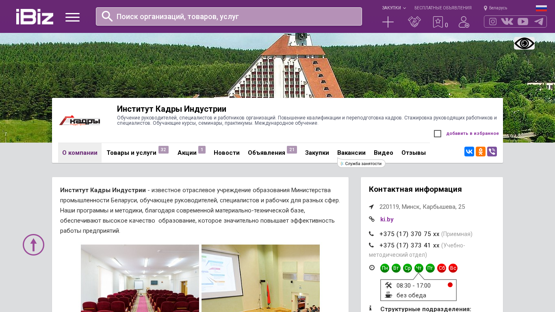Open the handshake partners icon

click(414, 22)
